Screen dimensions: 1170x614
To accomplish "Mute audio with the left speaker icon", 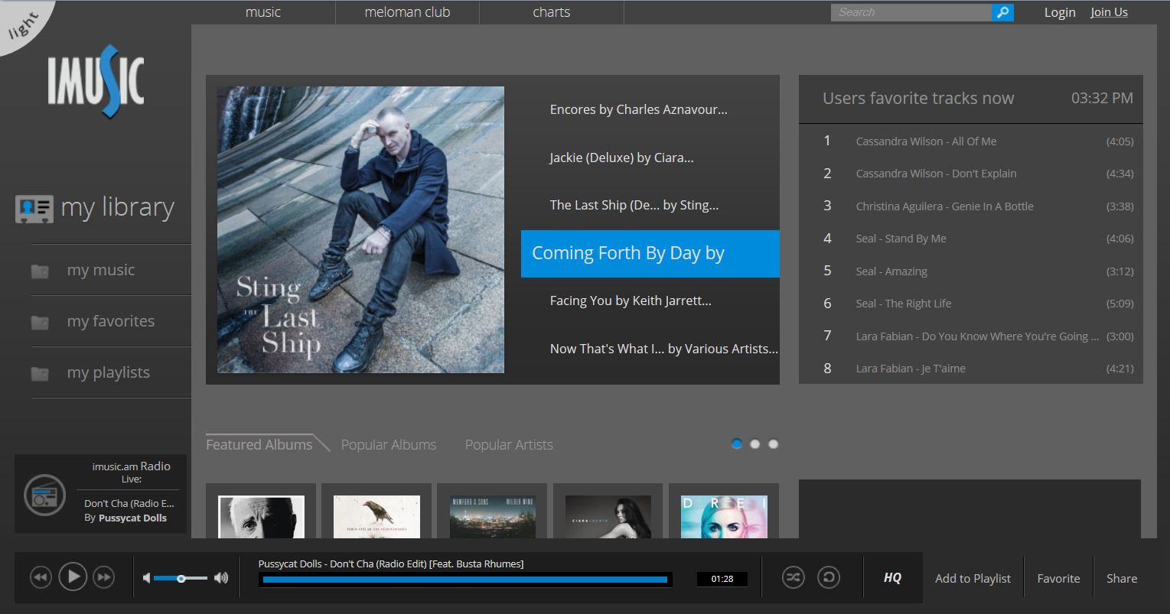I will pyautogui.click(x=148, y=577).
